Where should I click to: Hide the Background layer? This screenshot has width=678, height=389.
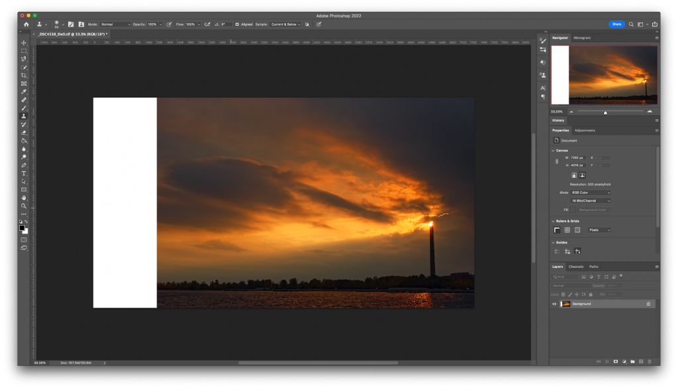click(554, 303)
